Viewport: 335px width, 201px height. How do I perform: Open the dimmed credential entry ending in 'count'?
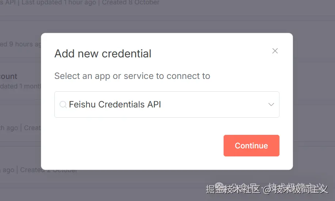pos(8,76)
